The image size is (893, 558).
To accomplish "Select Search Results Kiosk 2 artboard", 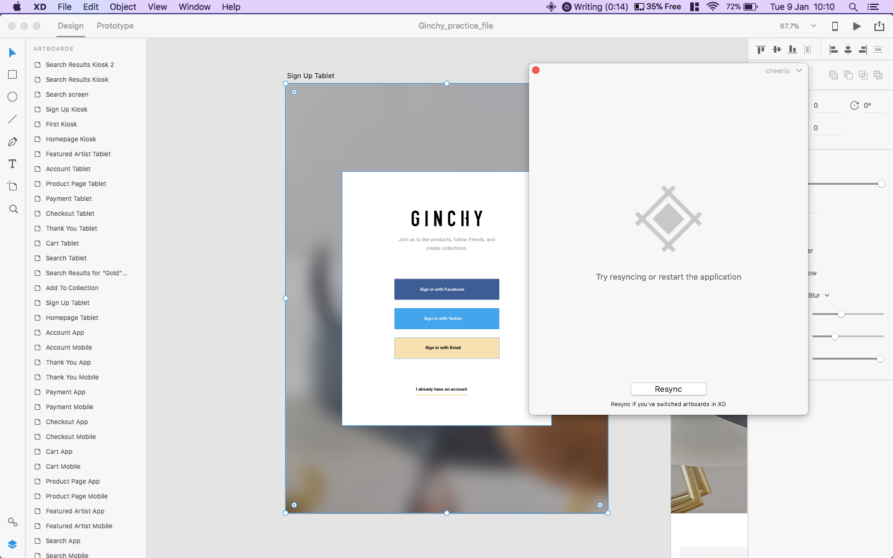I will (x=80, y=65).
